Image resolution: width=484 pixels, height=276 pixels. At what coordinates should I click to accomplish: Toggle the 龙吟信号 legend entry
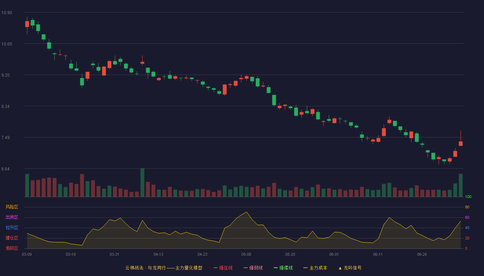[x=350, y=268]
